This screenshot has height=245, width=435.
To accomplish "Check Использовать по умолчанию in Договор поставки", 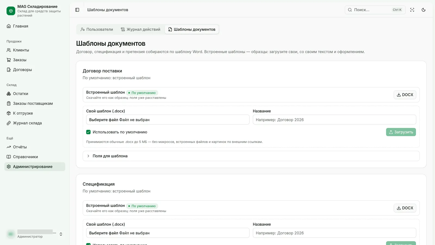I will tap(88, 132).
